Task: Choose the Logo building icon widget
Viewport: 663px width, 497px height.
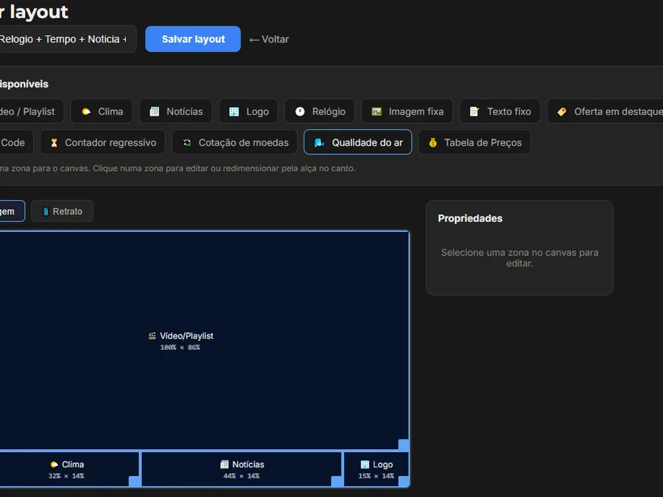Action: point(248,111)
